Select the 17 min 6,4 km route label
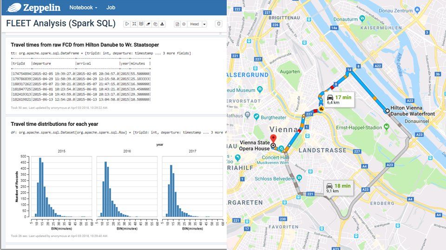This screenshot has height=250, width=446. [x=339, y=100]
